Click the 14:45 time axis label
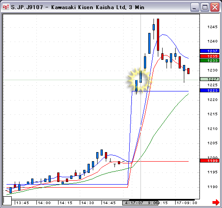The image size is (222, 208). coord(109,203)
